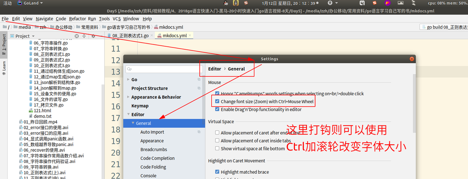Select 14_json解释到map.go file
Viewport: 468px width, 179px height.
[55, 88]
